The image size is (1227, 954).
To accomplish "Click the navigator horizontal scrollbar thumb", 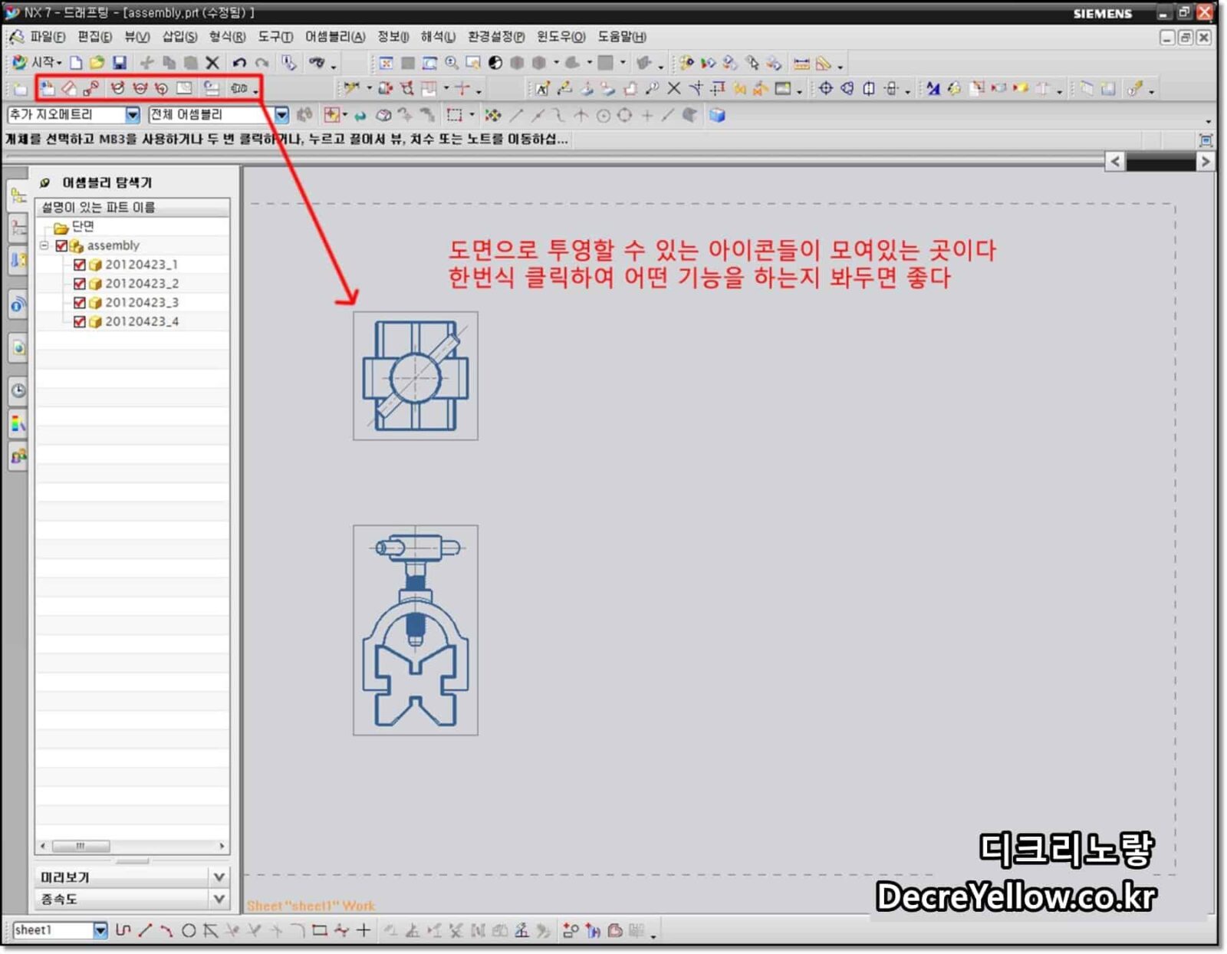I will (81, 846).
